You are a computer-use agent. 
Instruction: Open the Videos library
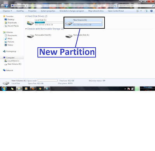coord(10,45)
